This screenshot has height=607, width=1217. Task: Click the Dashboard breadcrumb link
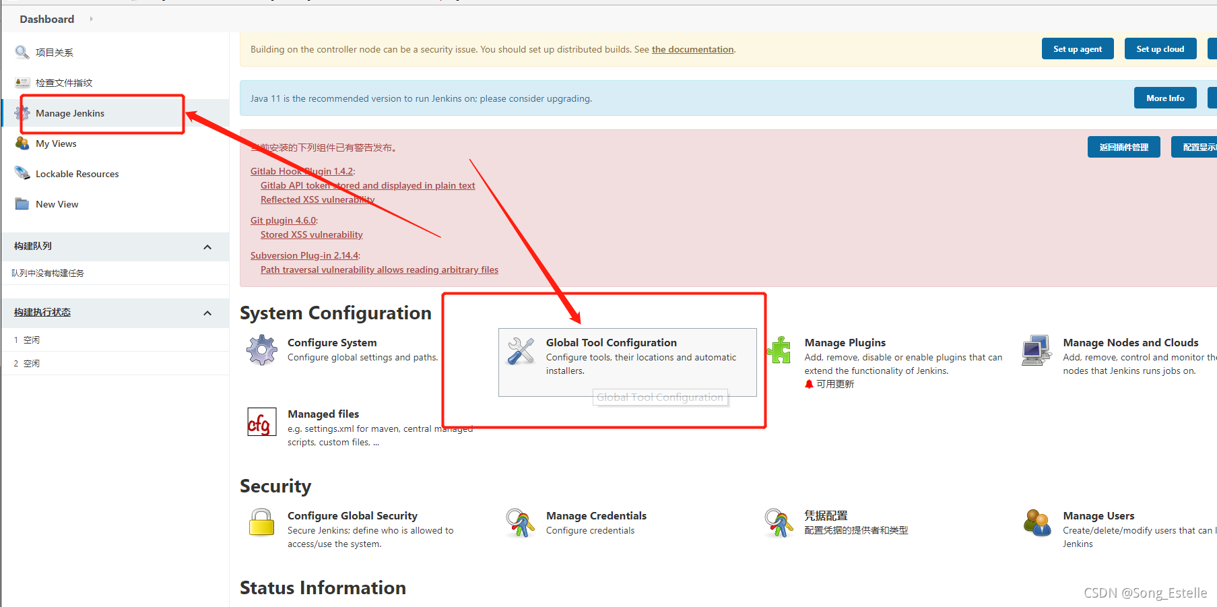point(47,19)
